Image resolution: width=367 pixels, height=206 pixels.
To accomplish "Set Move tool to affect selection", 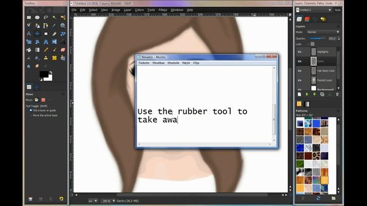I will click(44, 100).
